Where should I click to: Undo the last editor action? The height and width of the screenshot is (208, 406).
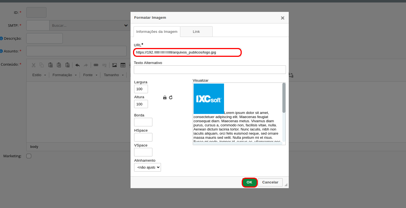(x=77, y=65)
